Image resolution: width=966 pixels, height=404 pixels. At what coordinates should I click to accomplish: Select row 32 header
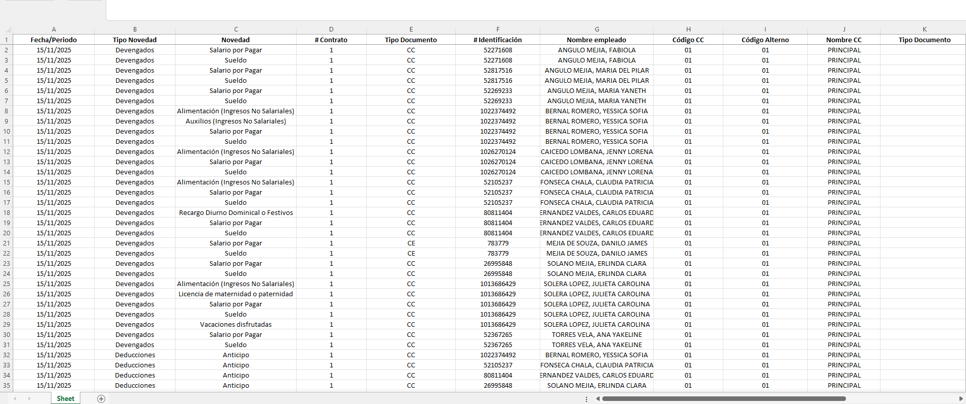(x=7, y=355)
